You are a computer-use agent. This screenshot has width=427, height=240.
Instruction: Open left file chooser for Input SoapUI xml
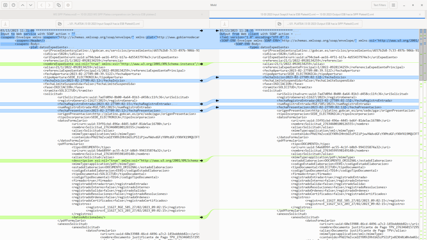pos(60,24)
